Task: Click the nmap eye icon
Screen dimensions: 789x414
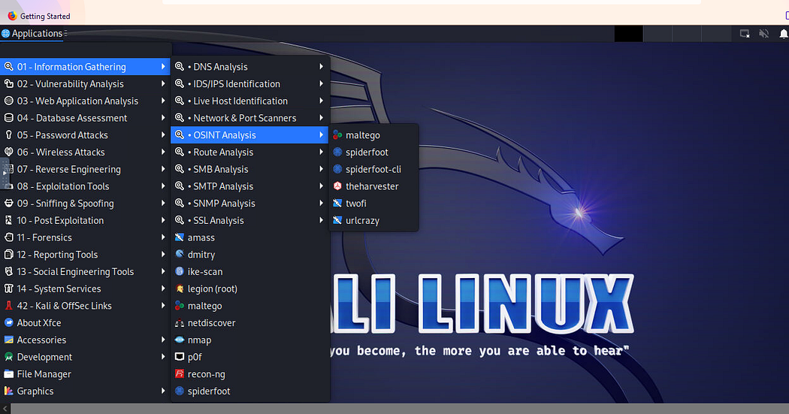Action: point(180,340)
